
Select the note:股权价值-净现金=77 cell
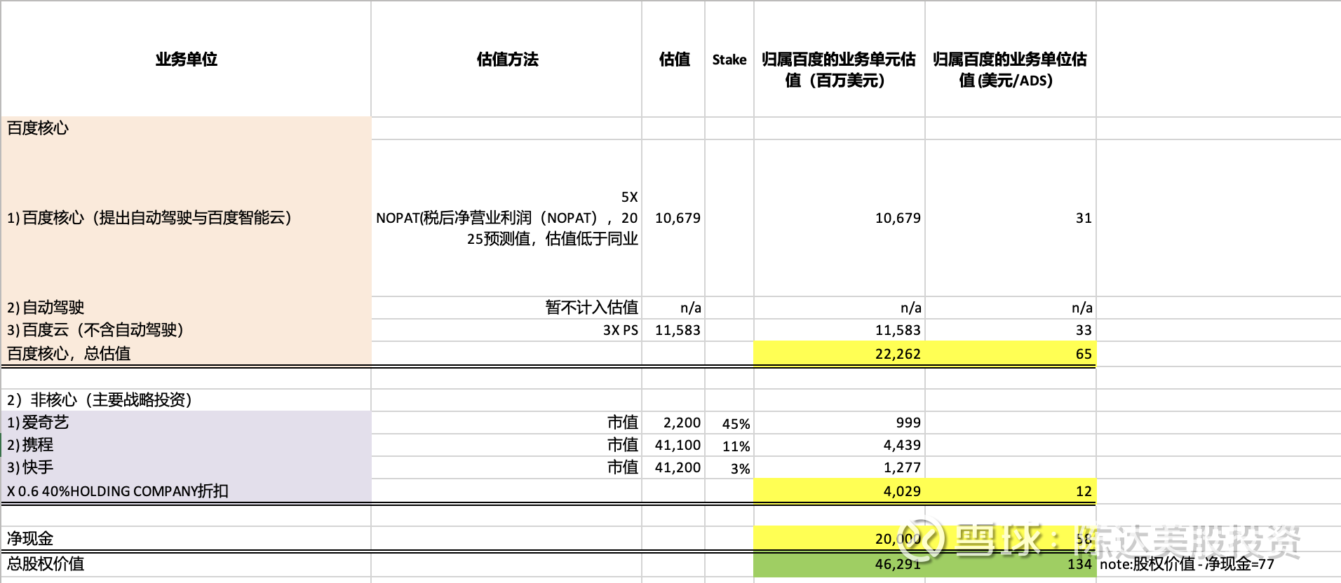(1187, 564)
